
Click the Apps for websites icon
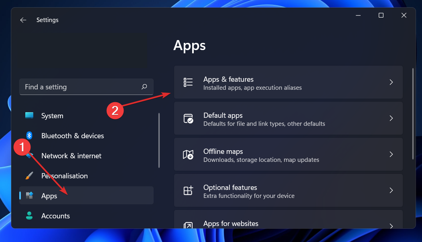coord(188,224)
